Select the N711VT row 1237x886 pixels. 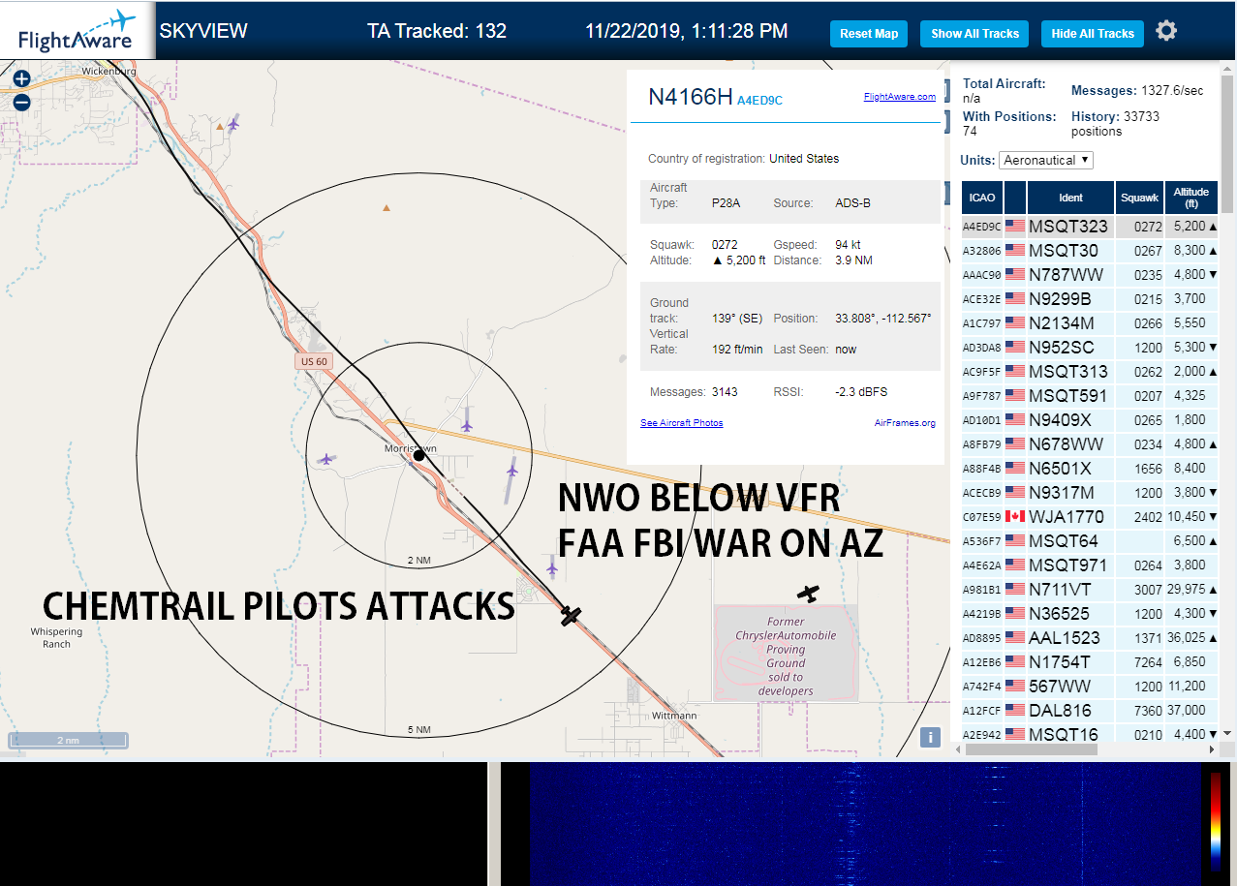coord(1090,590)
